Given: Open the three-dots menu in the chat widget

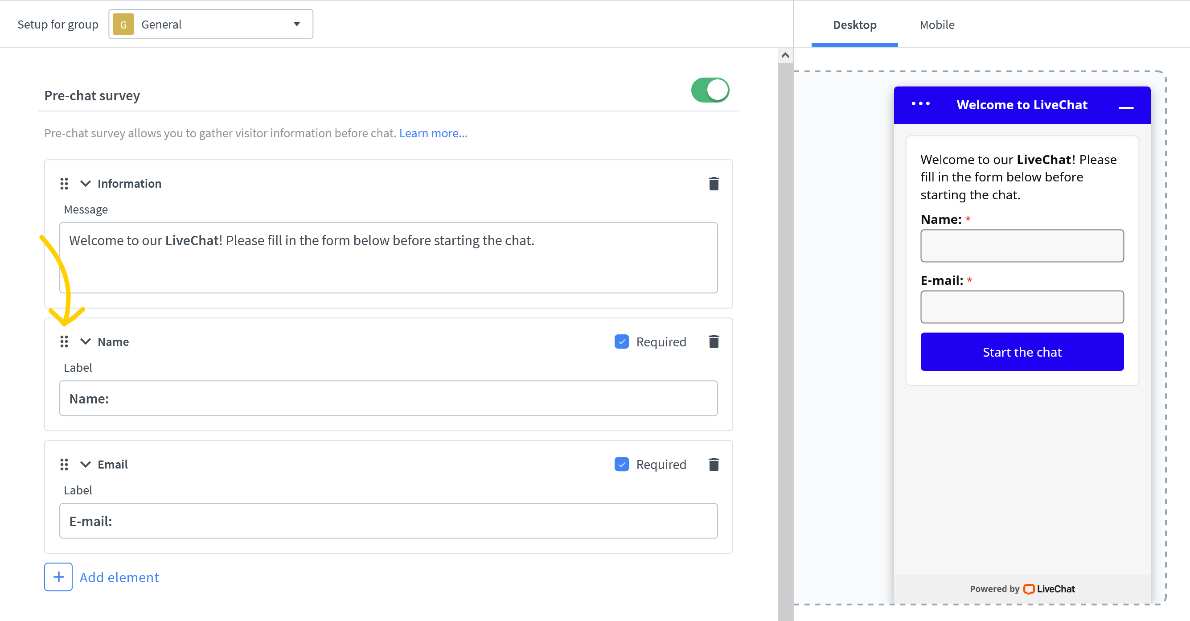Looking at the screenshot, I should (920, 104).
